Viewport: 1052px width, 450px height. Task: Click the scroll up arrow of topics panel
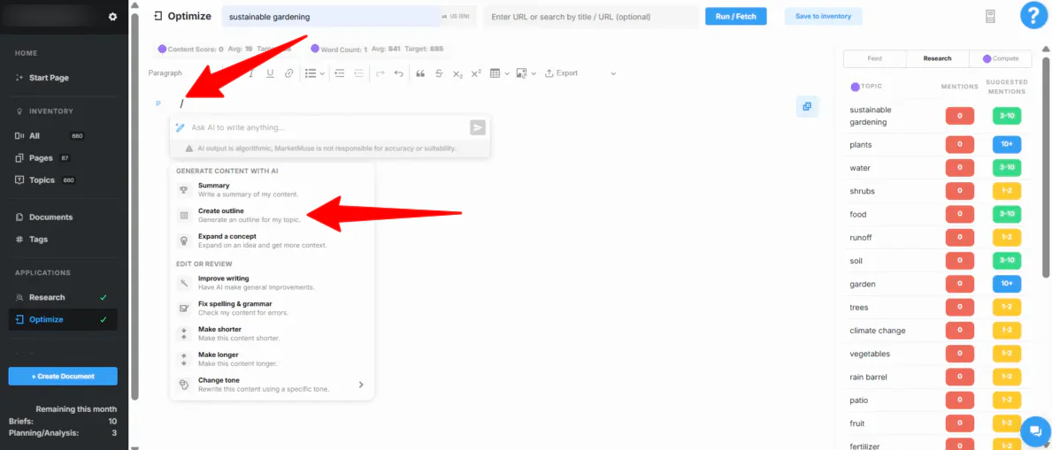(x=1045, y=49)
